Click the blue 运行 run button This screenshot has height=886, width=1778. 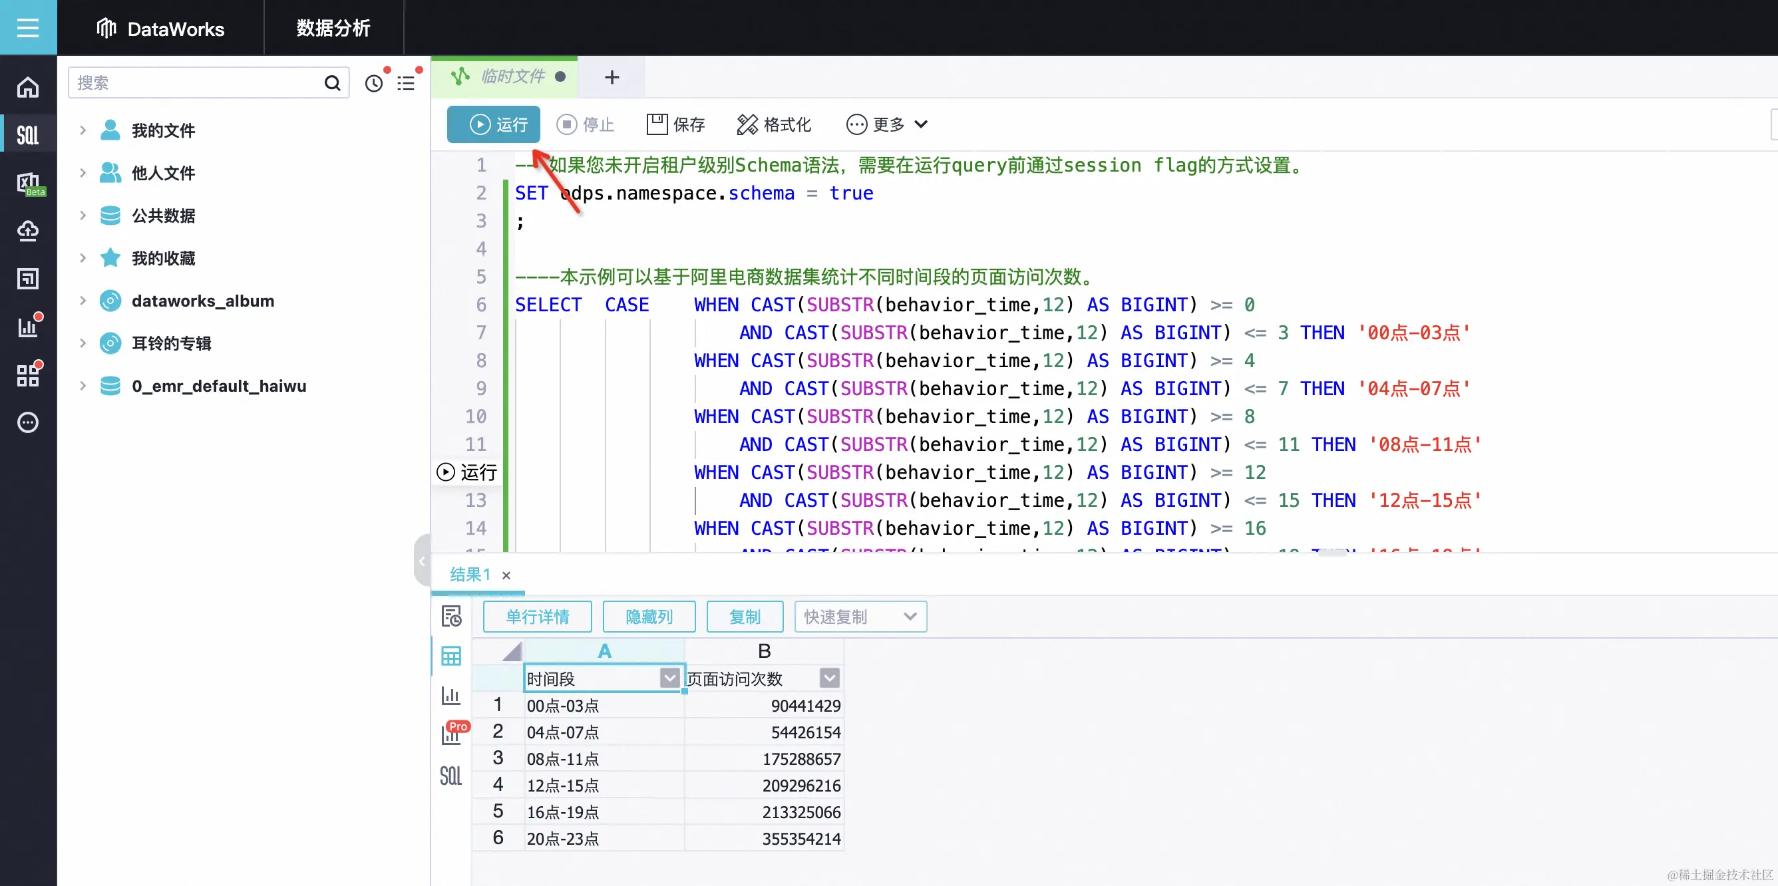click(494, 124)
